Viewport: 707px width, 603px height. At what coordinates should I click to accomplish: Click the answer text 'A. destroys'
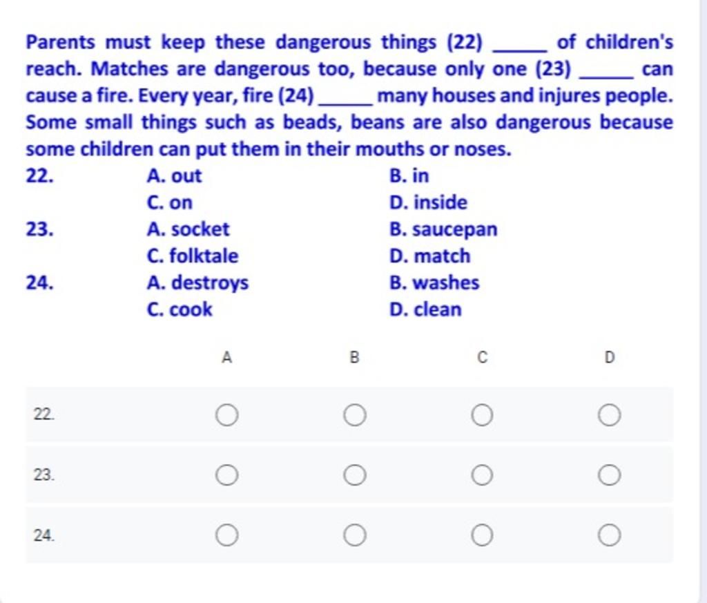point(197,283)
